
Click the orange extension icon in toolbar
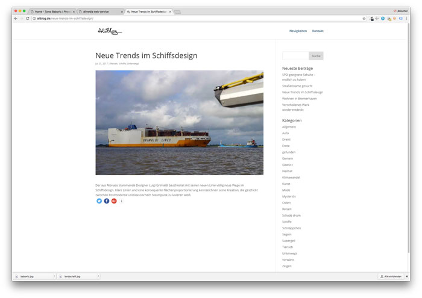[x=394, y=19]
